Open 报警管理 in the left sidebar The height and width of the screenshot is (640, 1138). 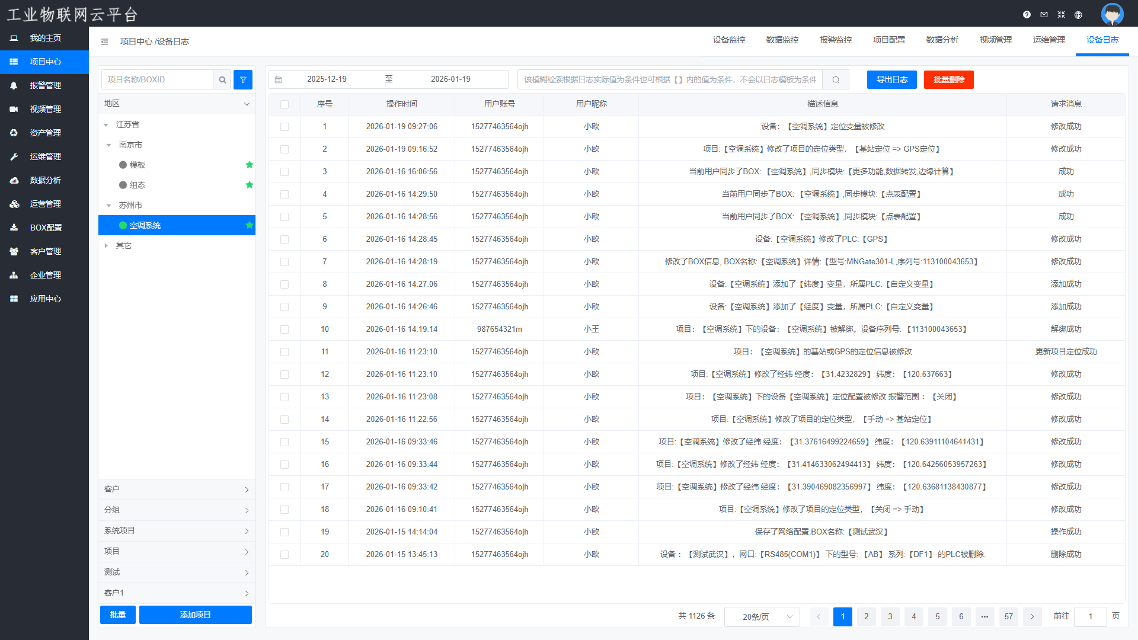point(45,85)
